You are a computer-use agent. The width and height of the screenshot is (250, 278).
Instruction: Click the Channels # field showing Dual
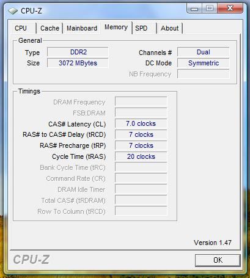click(204, 52)
